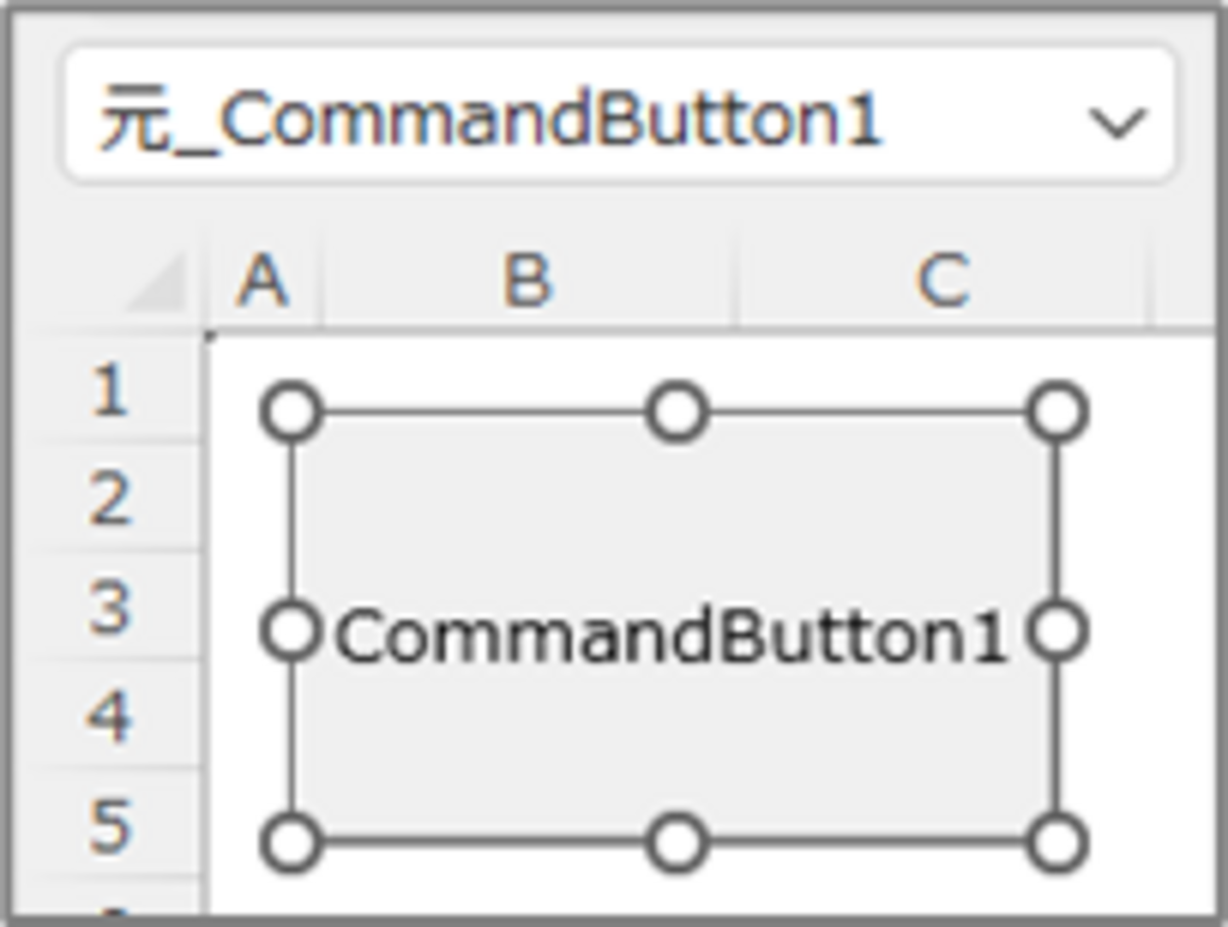Select row 1 header
This screenshot has height=927, width=1228.
109,390
